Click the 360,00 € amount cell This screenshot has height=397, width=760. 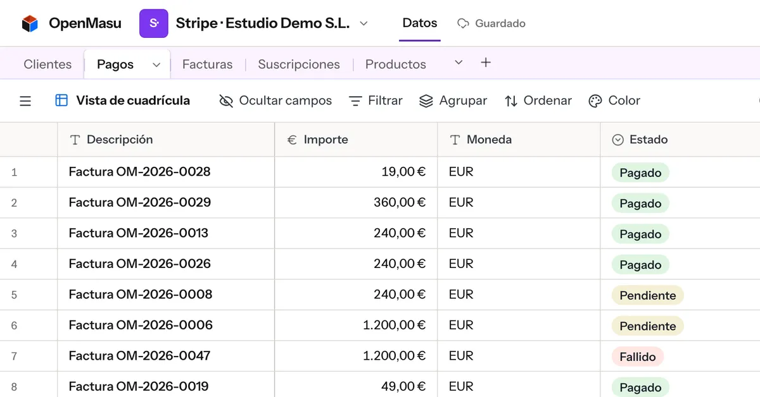pyautogui.click(x=356, y=202)
